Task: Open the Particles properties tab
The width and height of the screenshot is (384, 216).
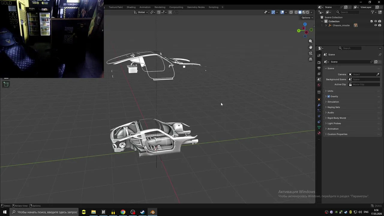Action: (319, 111)
